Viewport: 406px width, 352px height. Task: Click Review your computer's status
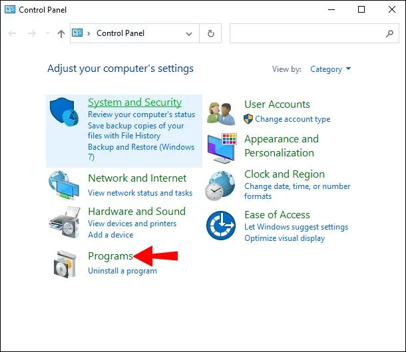[141, 114]
